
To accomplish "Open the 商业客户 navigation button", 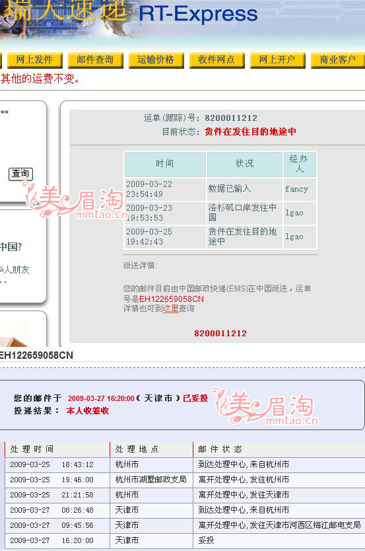I will click(338, 59).
